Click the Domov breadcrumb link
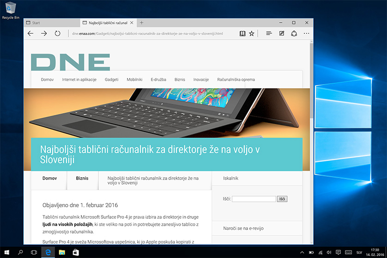Image resolution: width=387 pixels, height=258 pixels. [x=49, y=178]
